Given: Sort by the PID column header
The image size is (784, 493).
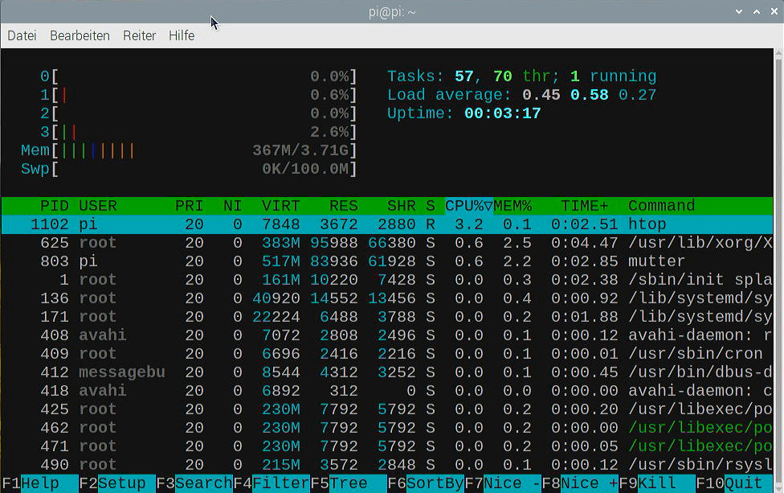Looking at the screenshot, I should point(54,206).
